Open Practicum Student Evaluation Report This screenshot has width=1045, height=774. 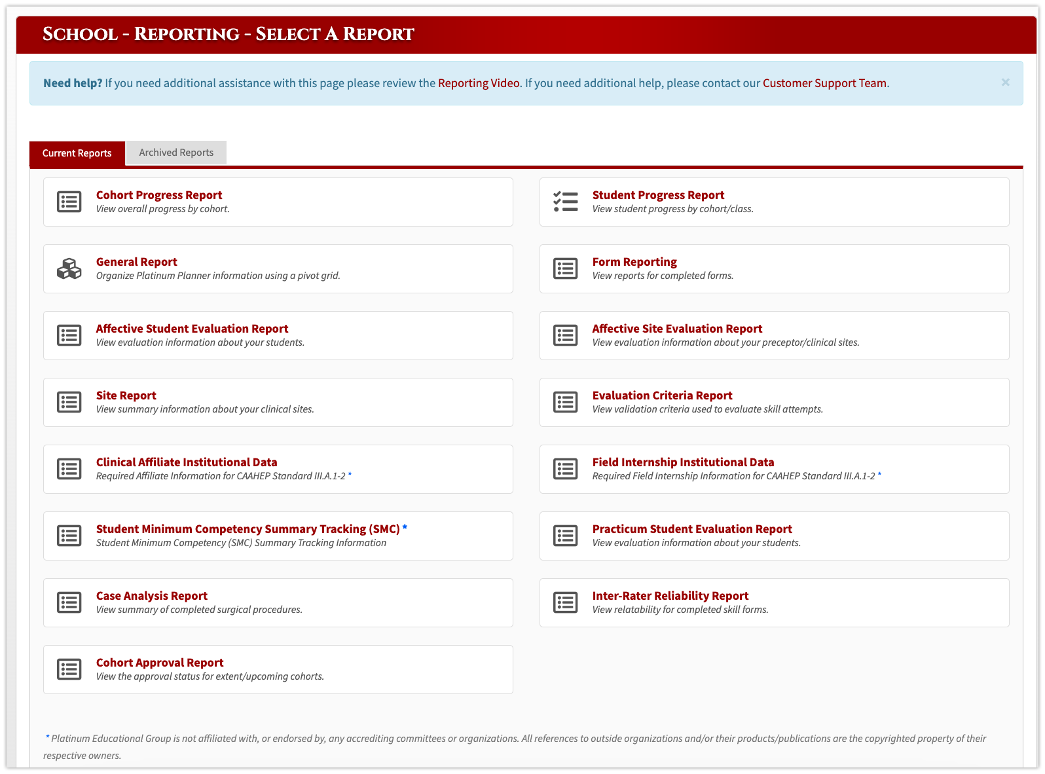(692, 529)
